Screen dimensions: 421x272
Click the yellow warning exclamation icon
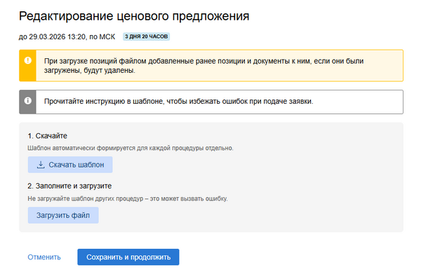(x=27, y=60)
